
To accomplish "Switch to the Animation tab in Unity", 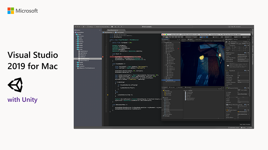I will (x=188, y=87).
